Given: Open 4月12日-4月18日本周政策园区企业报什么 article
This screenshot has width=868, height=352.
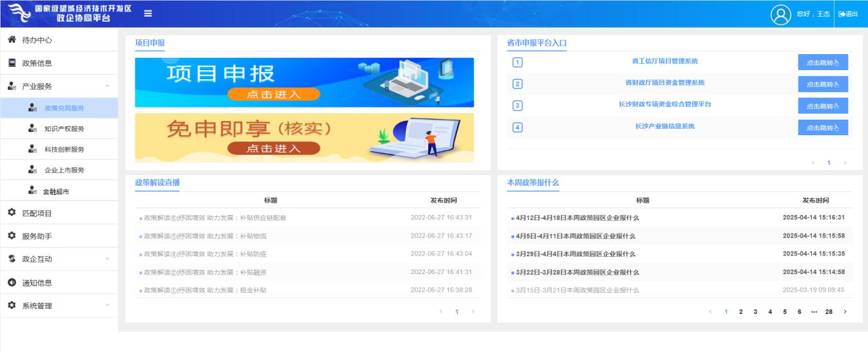Looking at the screenshot, I should pyautogui.click(x=577, y=218).
